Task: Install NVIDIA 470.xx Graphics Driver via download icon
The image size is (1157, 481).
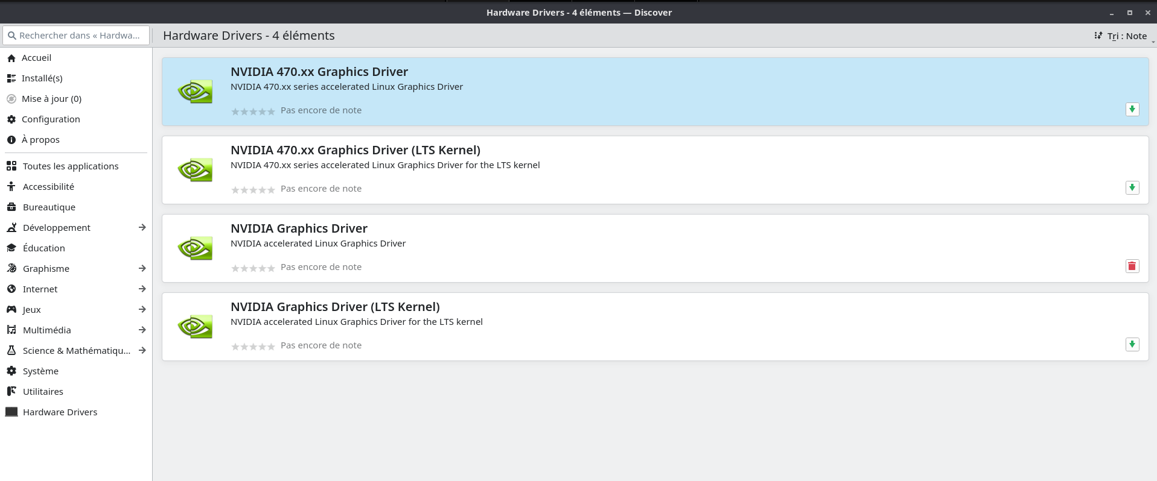Action: [x=1132, y=110]
